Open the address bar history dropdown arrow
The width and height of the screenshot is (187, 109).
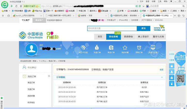coord(143,6)
